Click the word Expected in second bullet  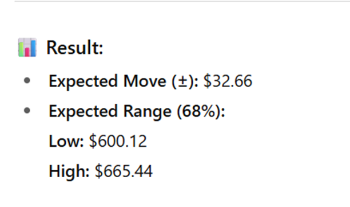[83, 111]
